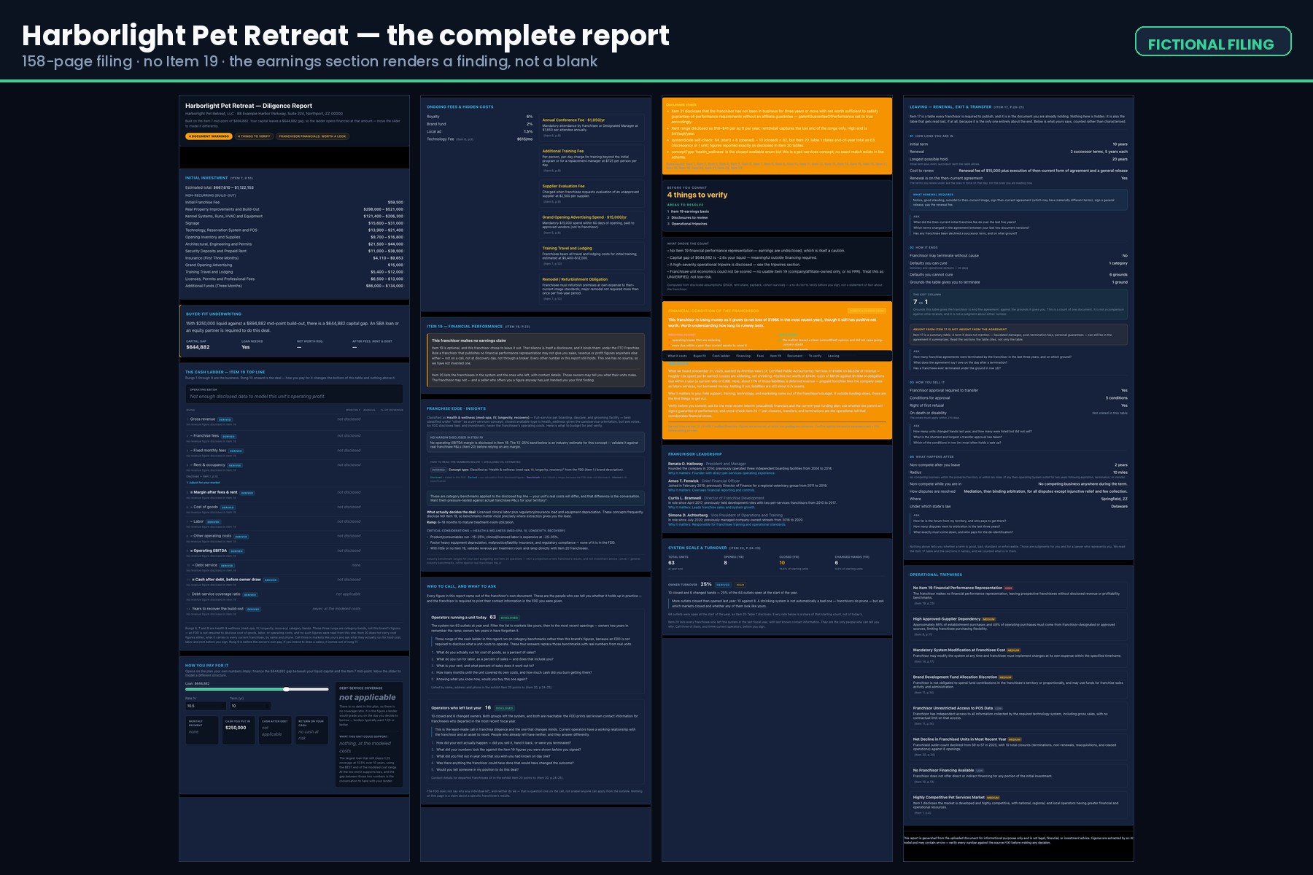Image resolution: width=1313 pixels, height=875 pixels.
Task: Go to the Financing tab
Action: click(x=743, y=356)
